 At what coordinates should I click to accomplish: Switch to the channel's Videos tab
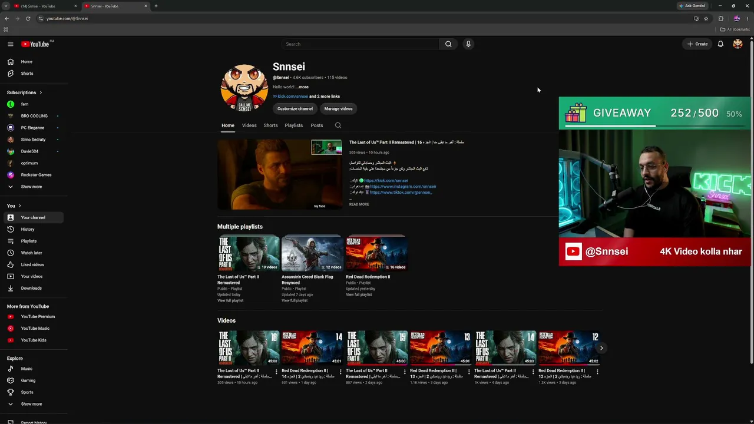[x=249, y=125]
